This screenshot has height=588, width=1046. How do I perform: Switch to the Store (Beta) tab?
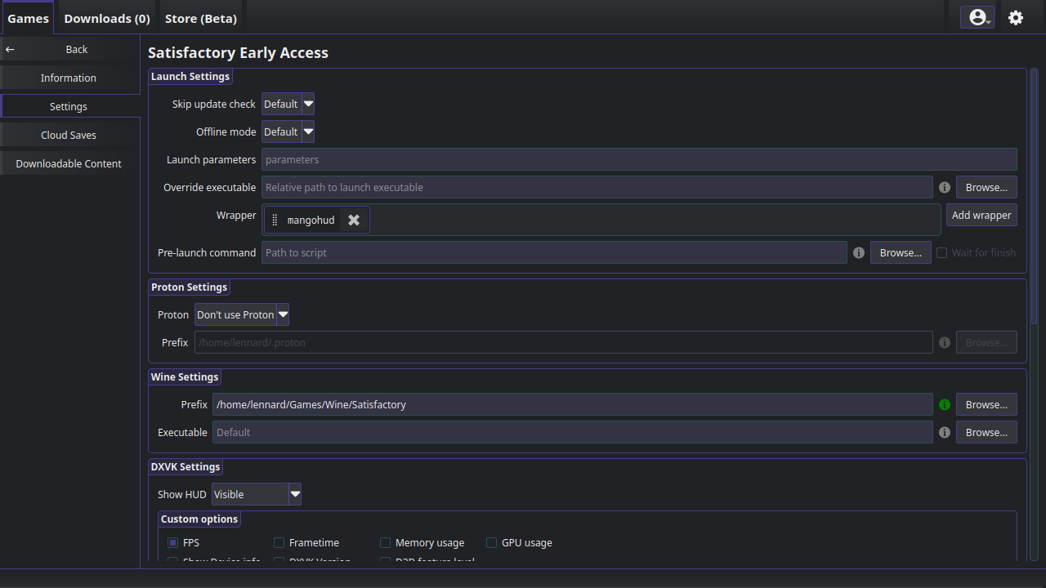point(201,18)
